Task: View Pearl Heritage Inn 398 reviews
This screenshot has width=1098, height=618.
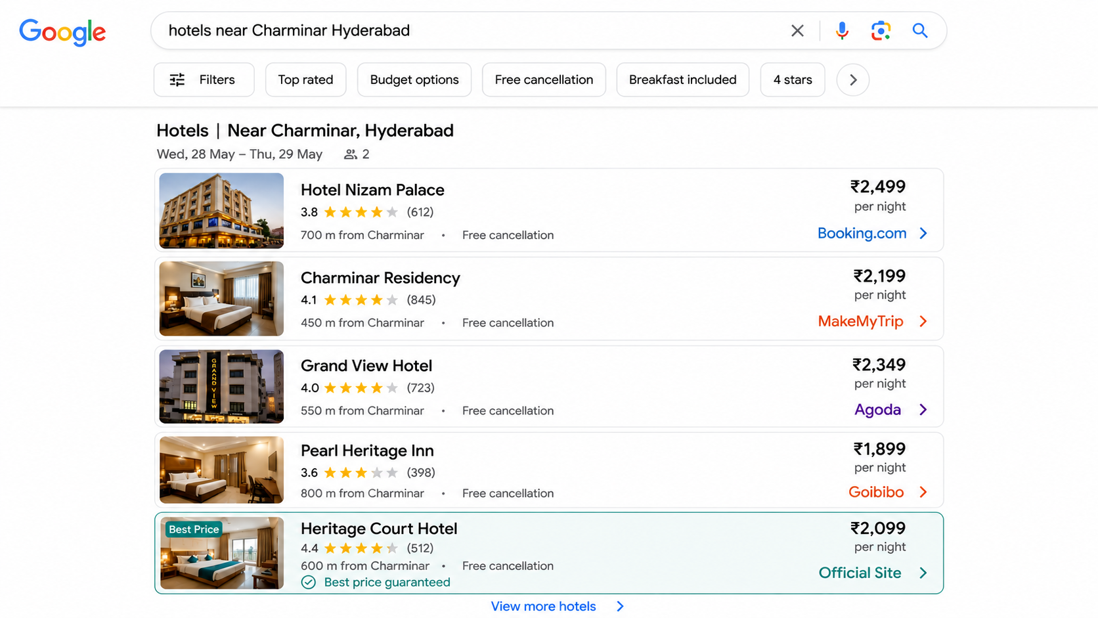Action: (421, 473)
